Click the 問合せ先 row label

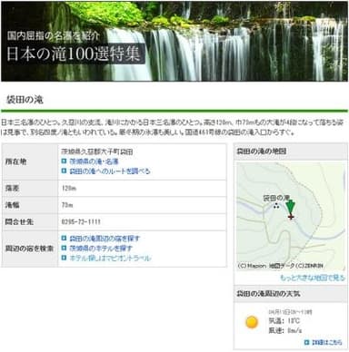(x=19, y=221)
